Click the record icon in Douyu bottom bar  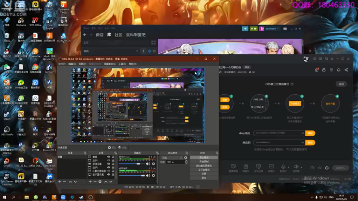tap(312, 168)
